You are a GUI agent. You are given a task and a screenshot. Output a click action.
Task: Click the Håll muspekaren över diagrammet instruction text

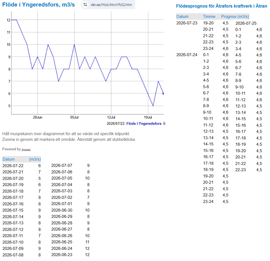(x=66, y=134)
